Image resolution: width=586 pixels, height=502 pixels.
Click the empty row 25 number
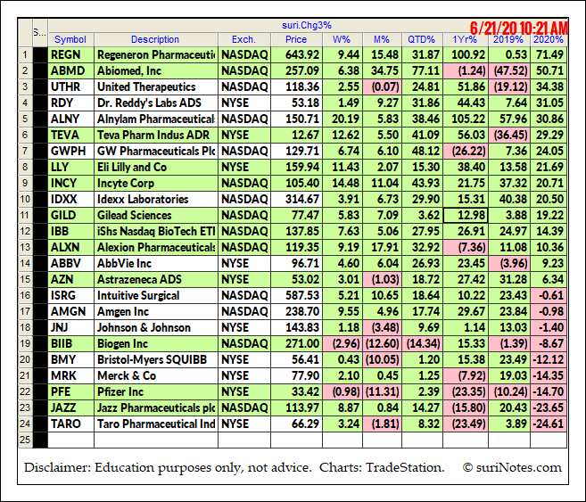coord(27,440)
